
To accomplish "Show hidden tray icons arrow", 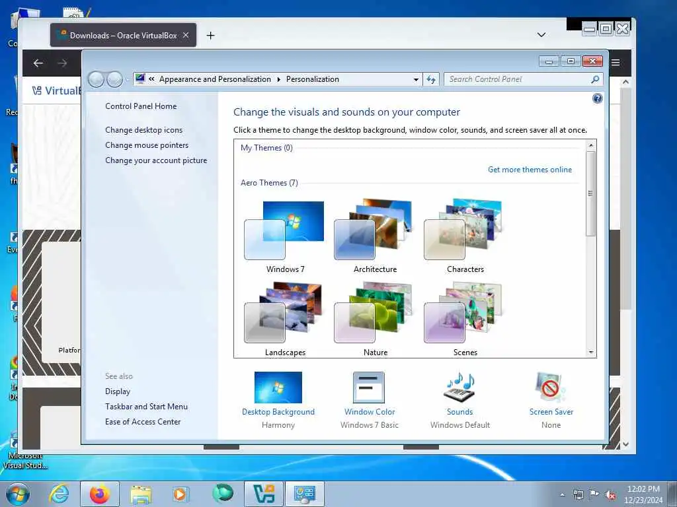I will [x=562, y=495].
